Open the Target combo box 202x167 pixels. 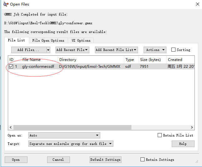point(71,144)
